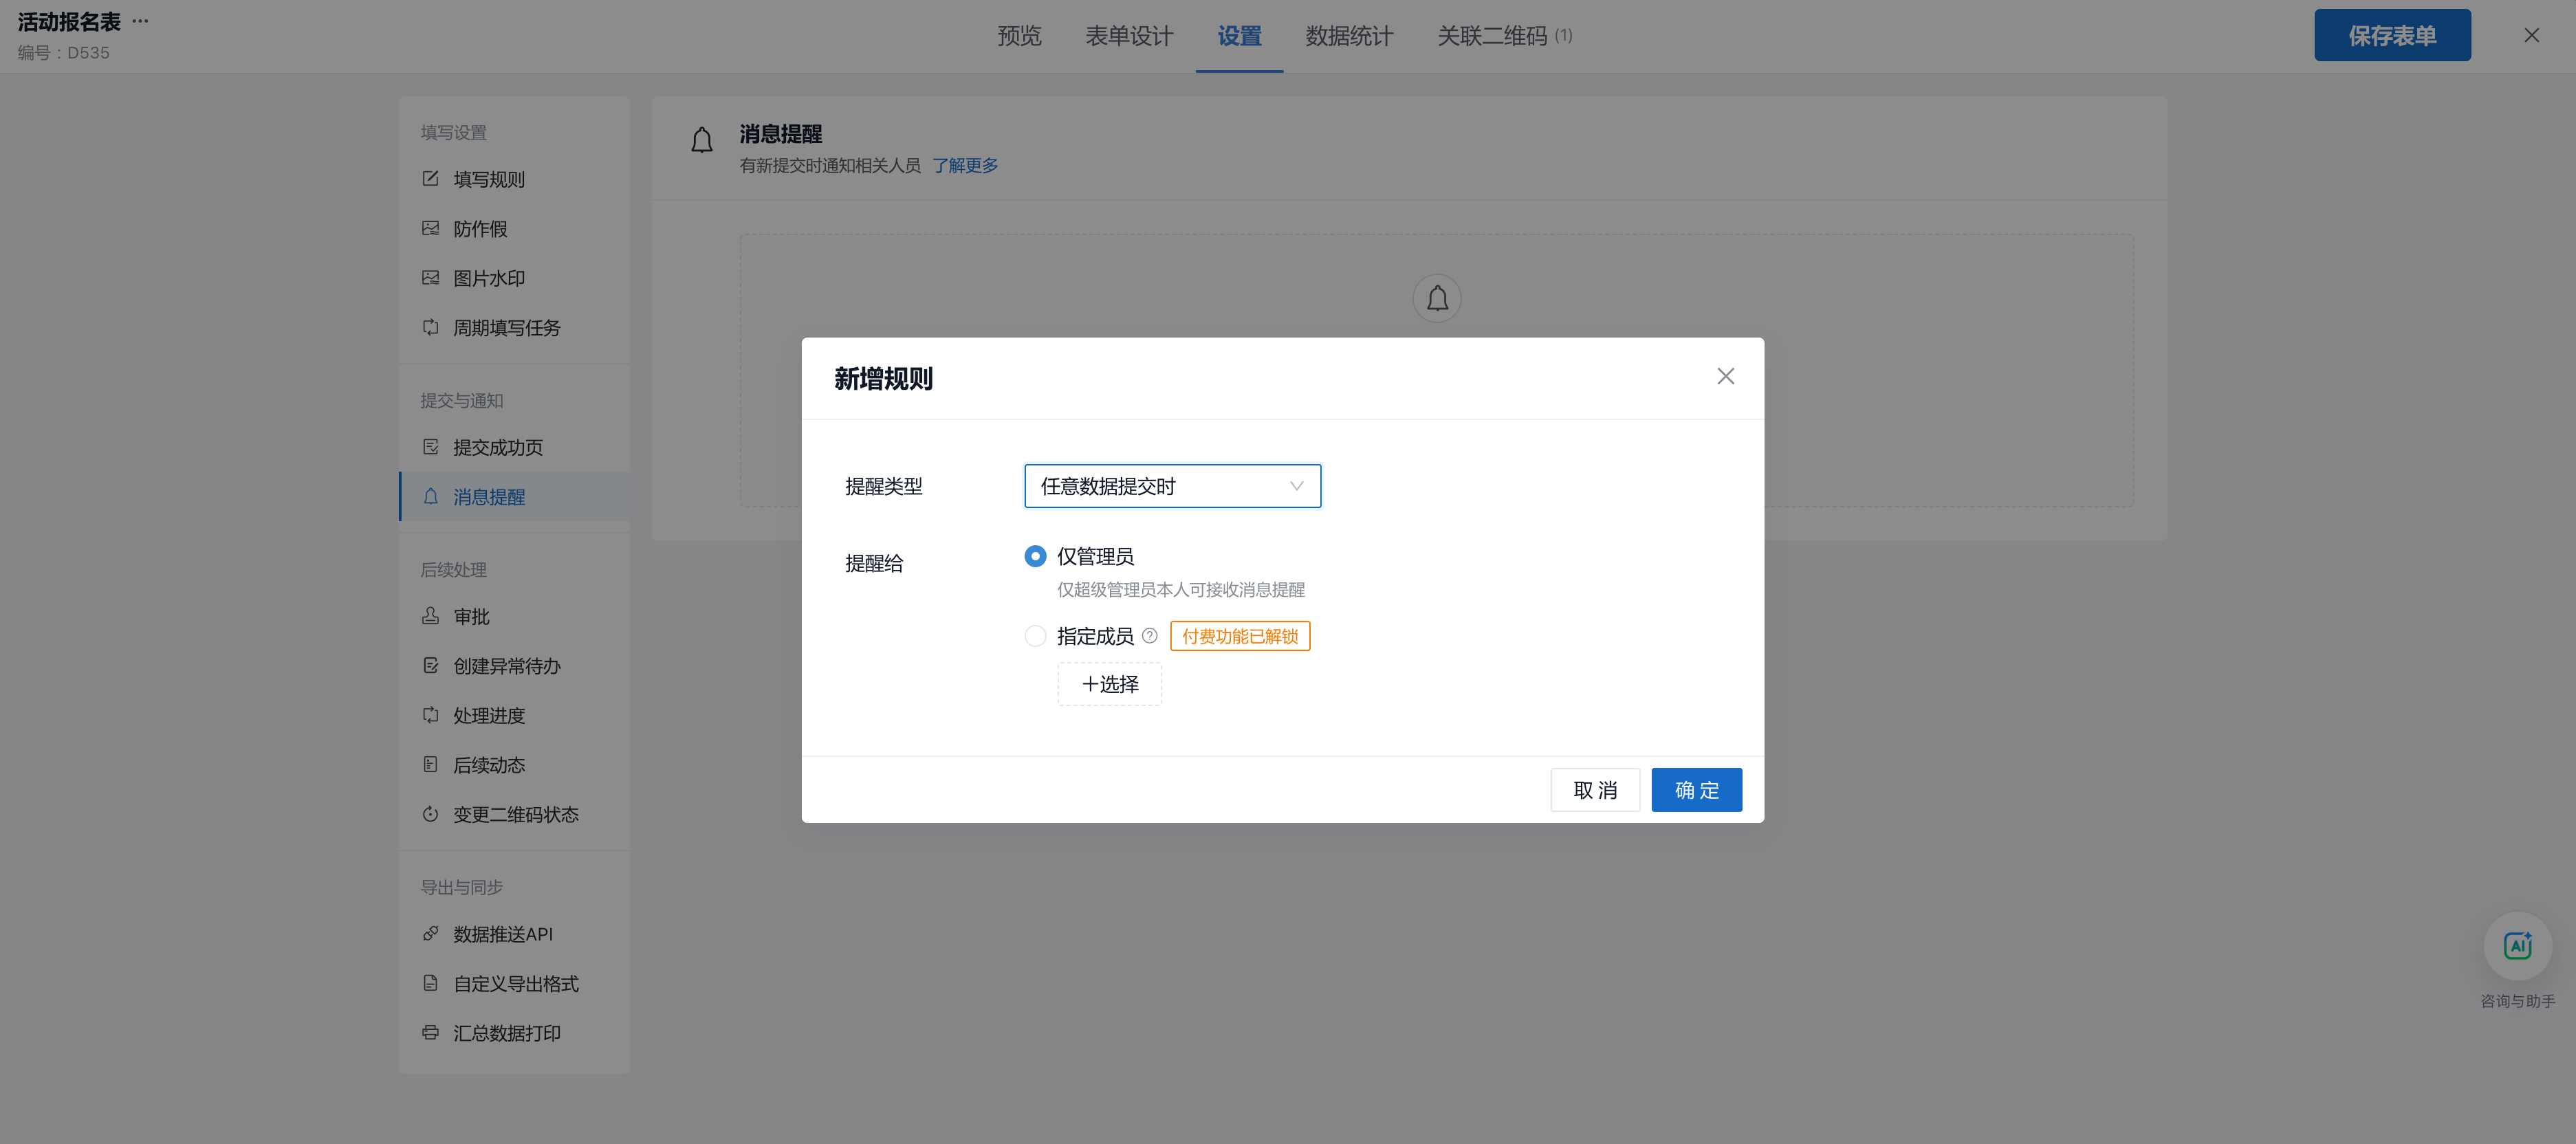Click the 防作假 sidebar icon
The width and height of the screenshot is (2576, 1144).
pyautogui.click(x=430, y=228)
